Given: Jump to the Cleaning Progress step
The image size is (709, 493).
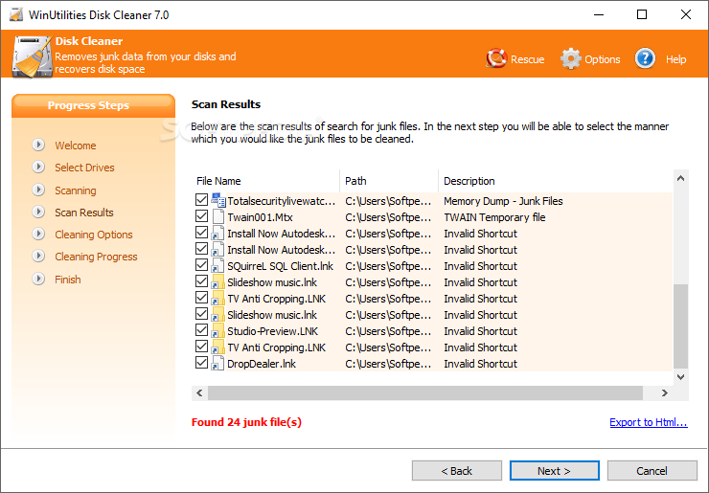Looking at the screenshot, I should 96,258.
